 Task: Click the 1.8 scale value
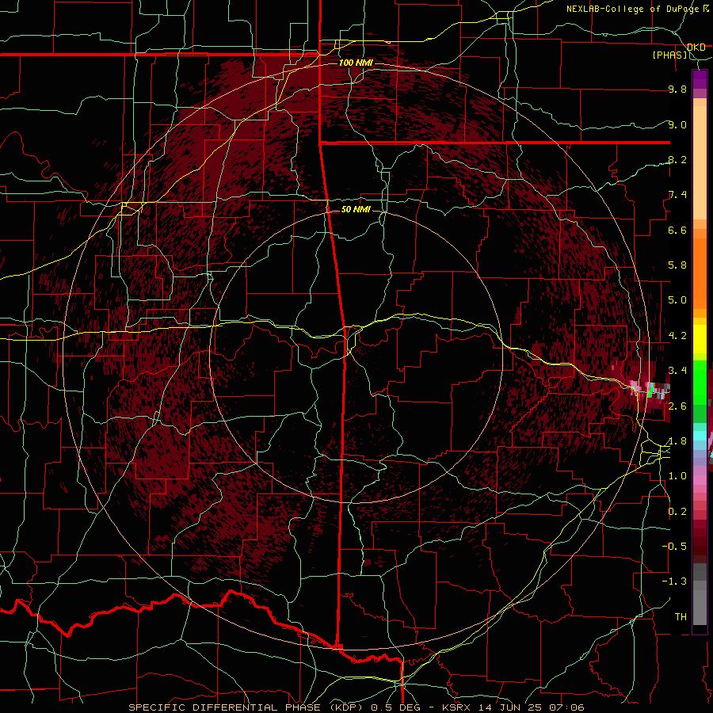[x=677, y=441]
